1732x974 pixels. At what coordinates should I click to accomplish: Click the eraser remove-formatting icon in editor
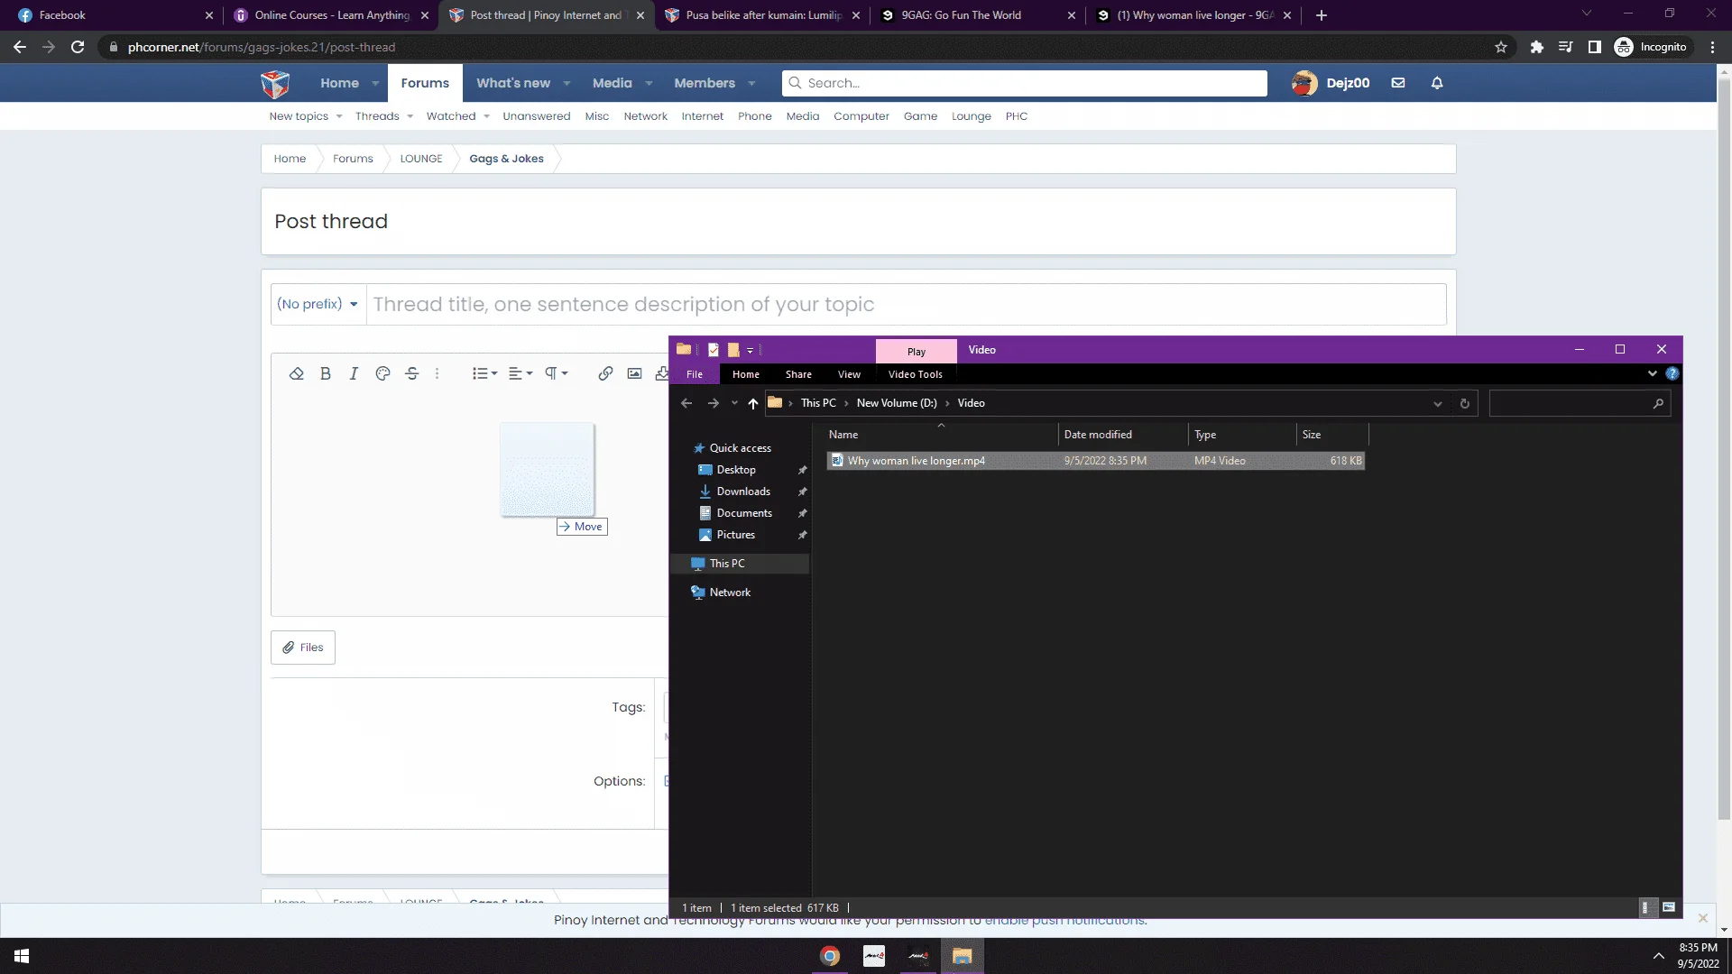click(x=296, y=373)
